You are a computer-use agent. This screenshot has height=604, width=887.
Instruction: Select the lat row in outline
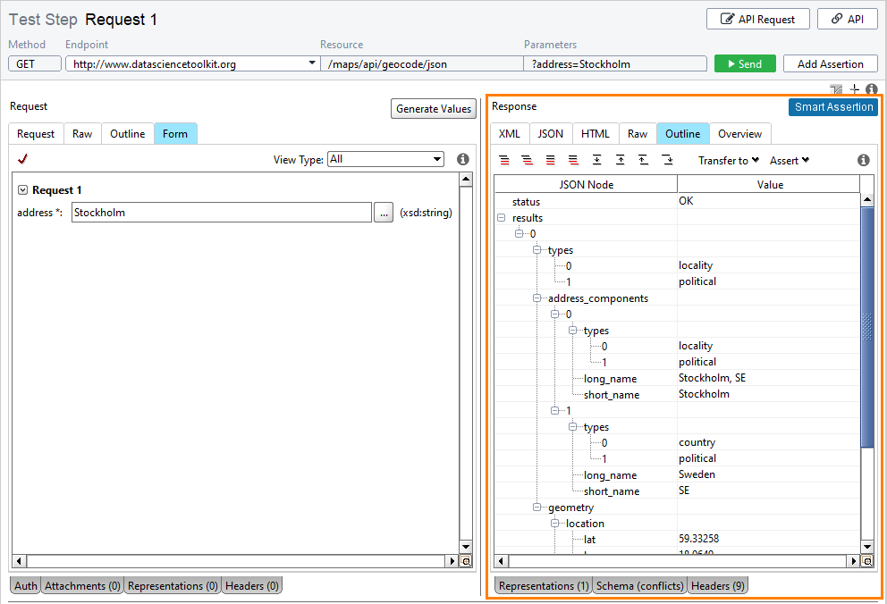pyautogui.click(x=677, y=539)
